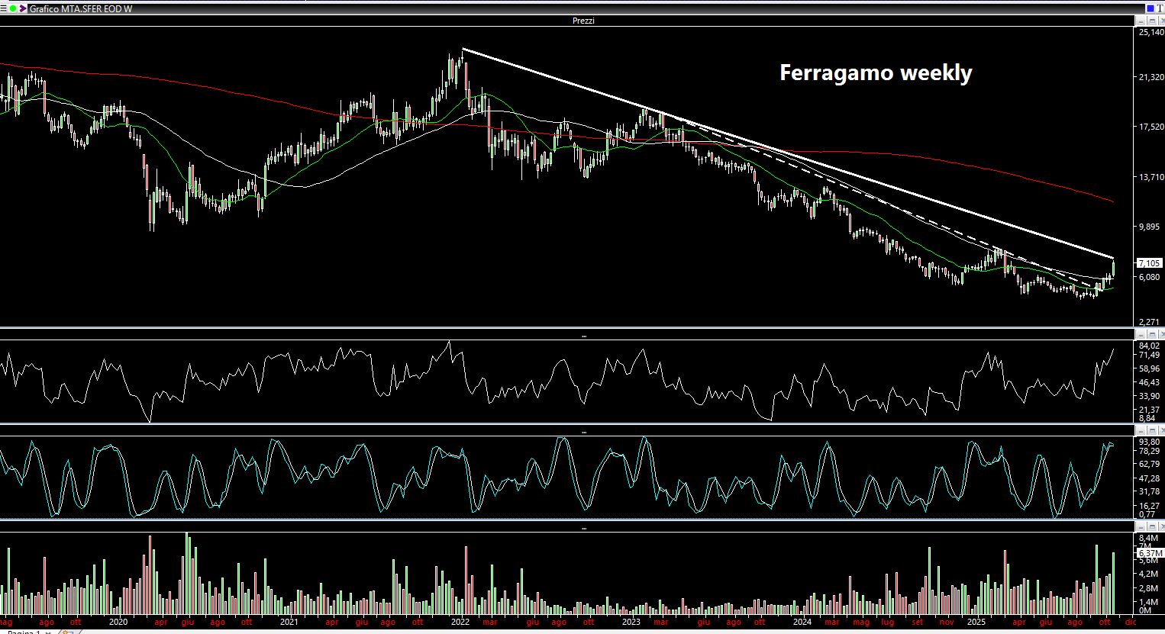Minimize the Prezzi price pane
The width and height of the screenshot is (1165, 634).
pyautogui.click(x=1141, y=21)
